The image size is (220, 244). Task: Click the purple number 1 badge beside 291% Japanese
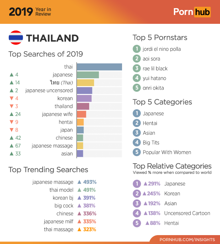click(x=136, y=184)
